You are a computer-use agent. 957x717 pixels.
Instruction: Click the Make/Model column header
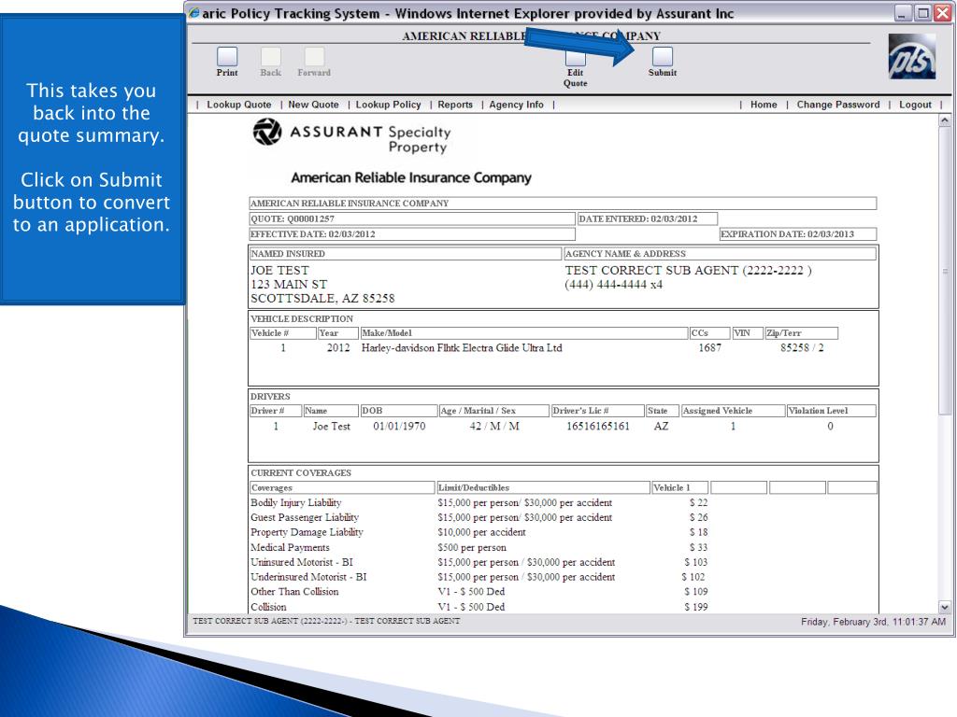click(x=524, y=333)
